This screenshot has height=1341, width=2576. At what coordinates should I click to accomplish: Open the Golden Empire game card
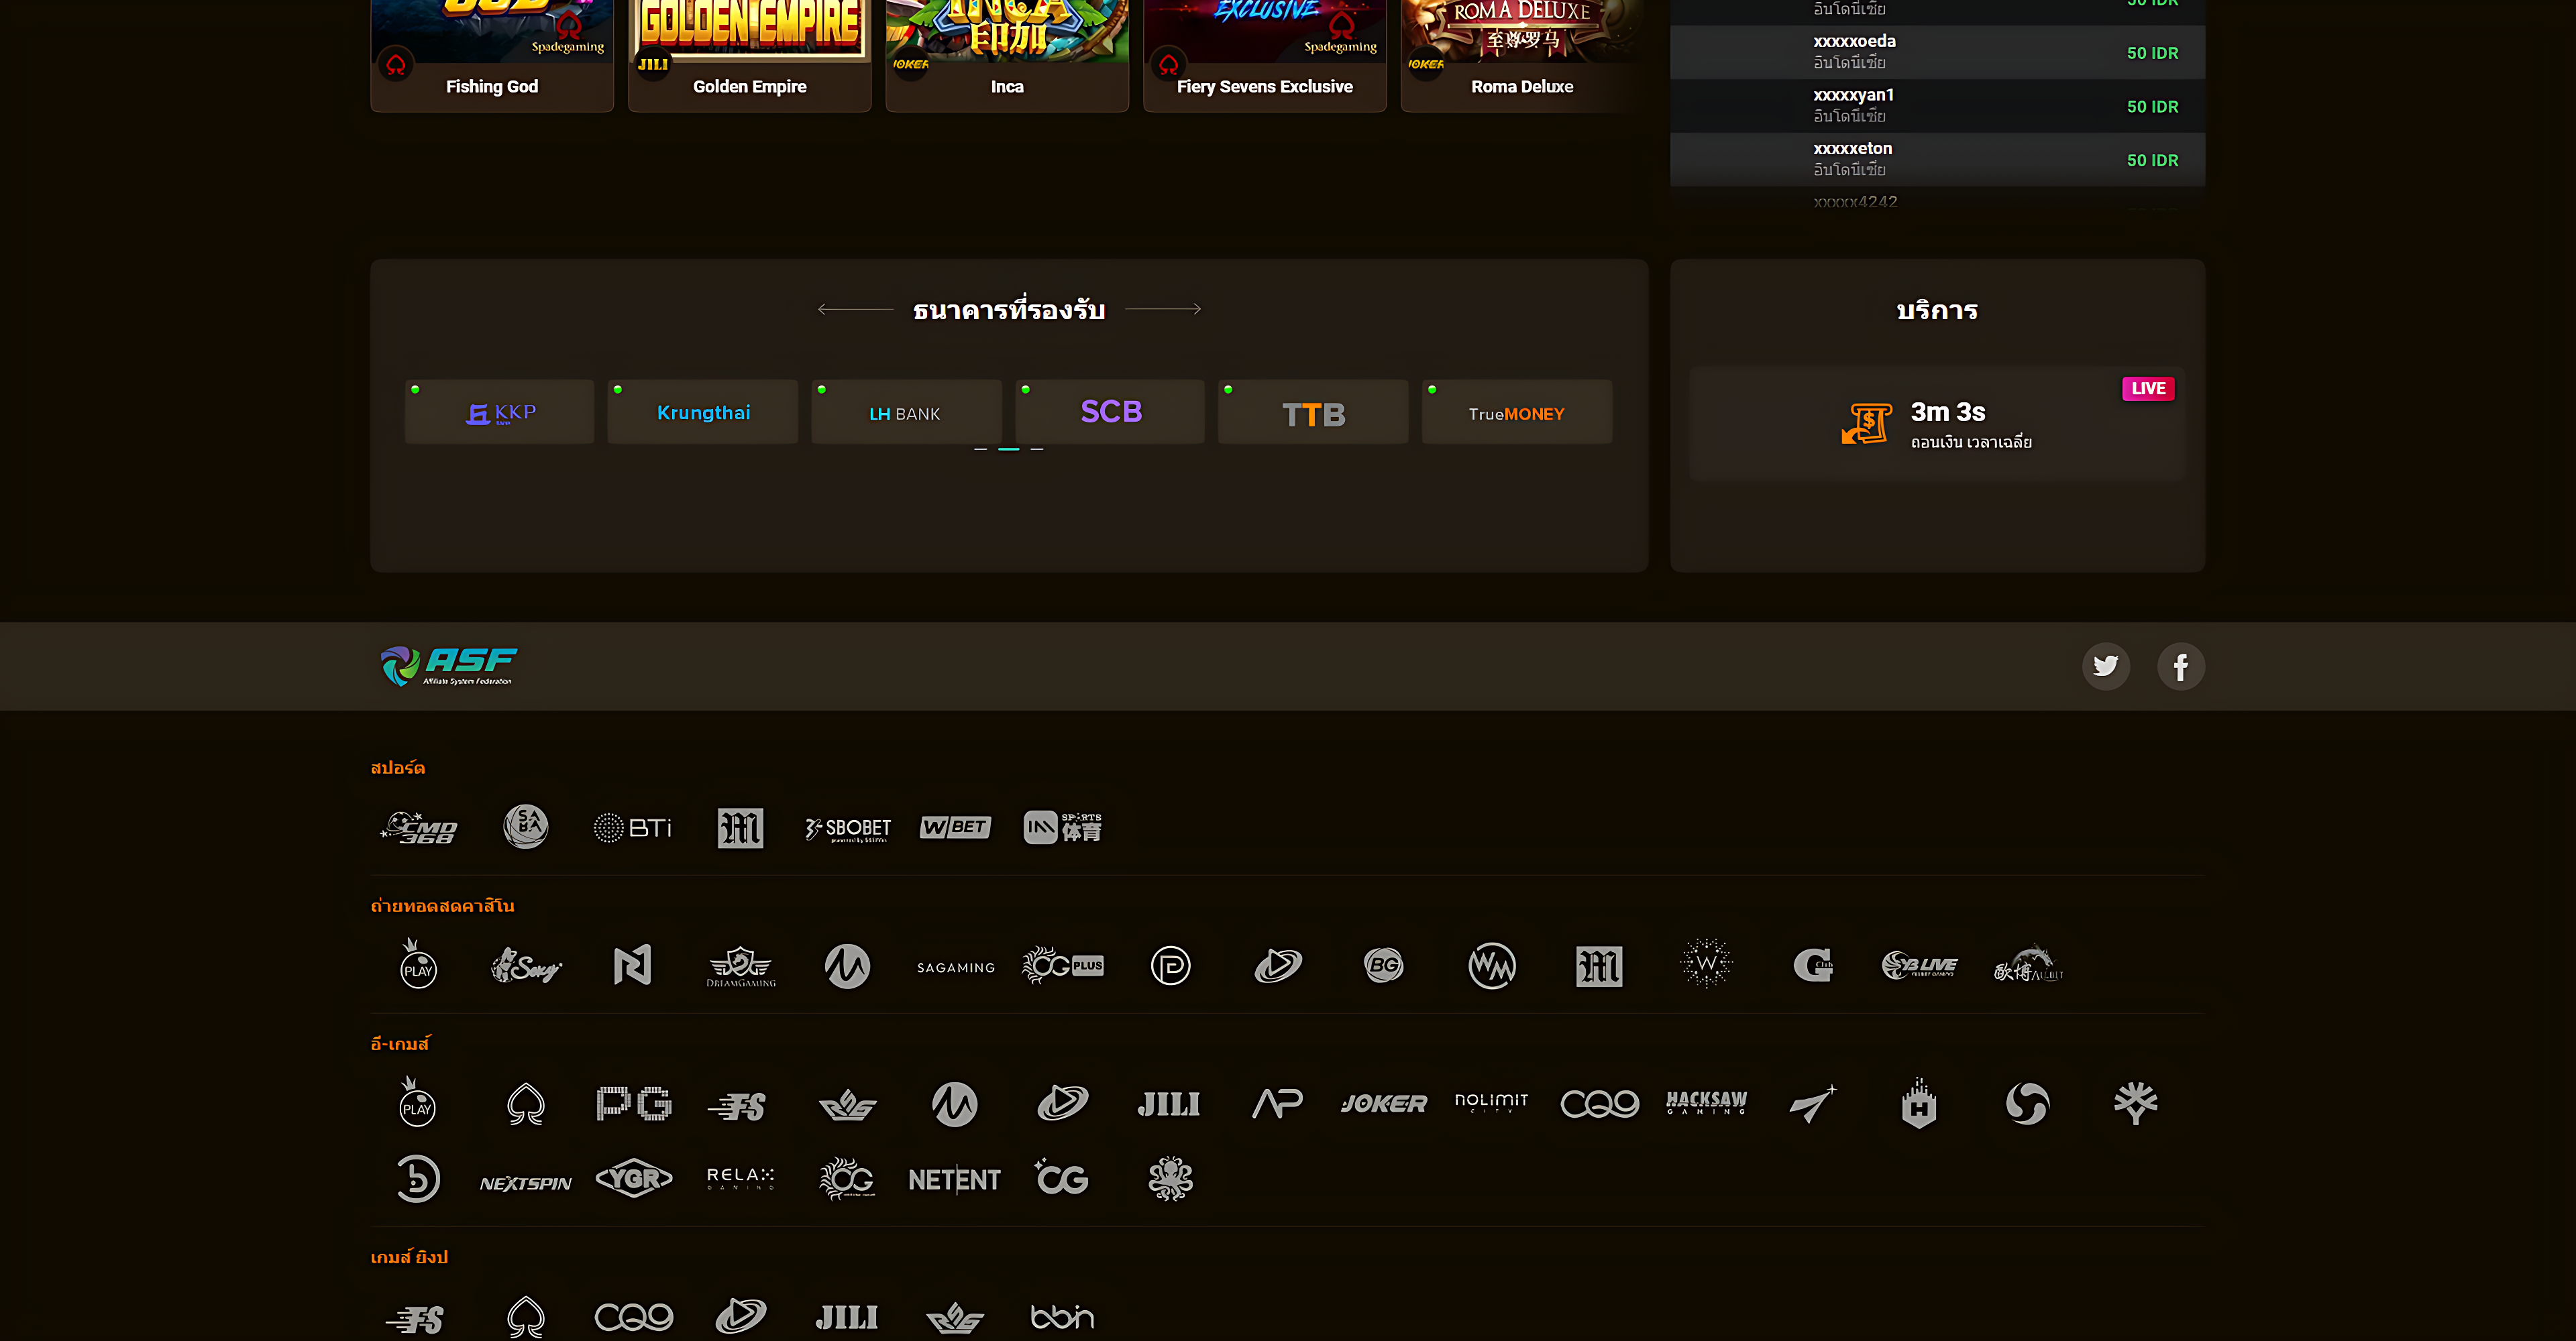[x=750, y=55]
